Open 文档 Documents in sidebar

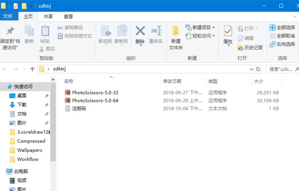(x=22, y=114)
